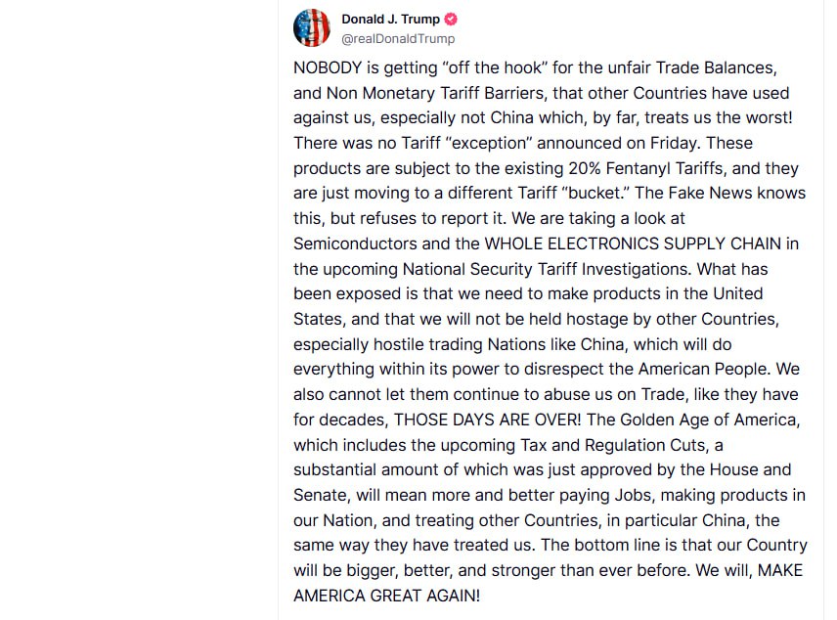Open Donald J. Trump's profile avatar

(x=312, y=27)
